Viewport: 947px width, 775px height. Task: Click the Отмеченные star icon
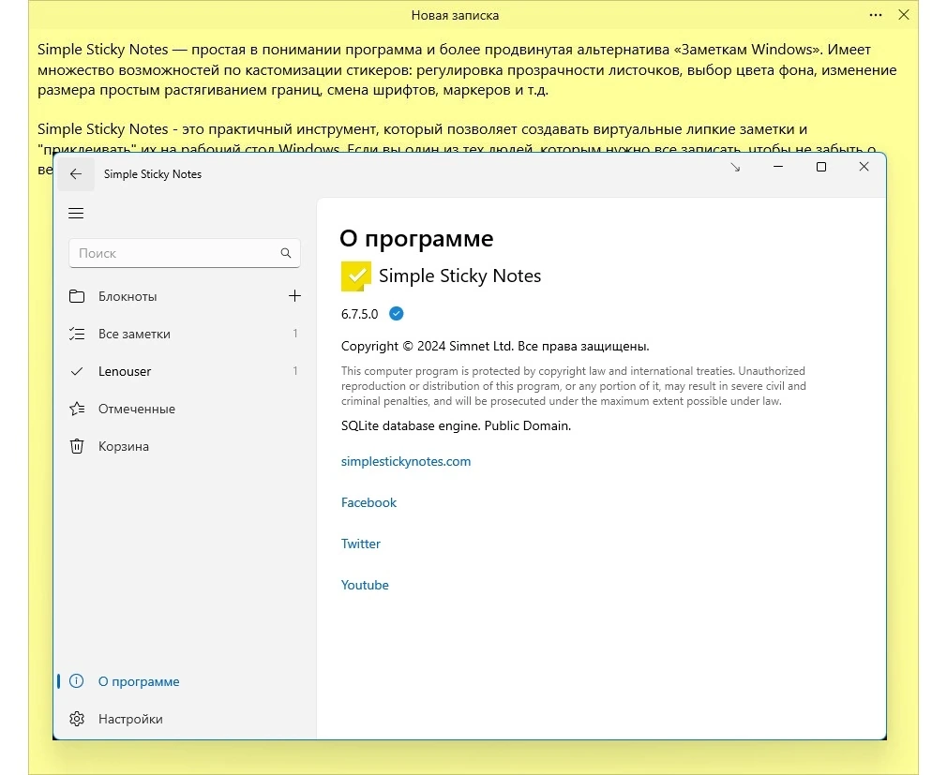click(x=77, y=409)
